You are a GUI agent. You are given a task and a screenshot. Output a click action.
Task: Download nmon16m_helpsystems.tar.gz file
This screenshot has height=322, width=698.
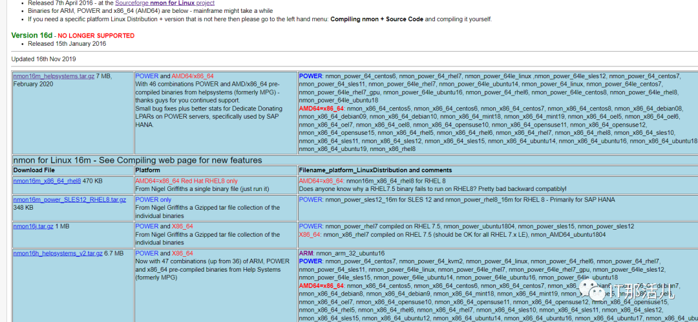point(54,76)
